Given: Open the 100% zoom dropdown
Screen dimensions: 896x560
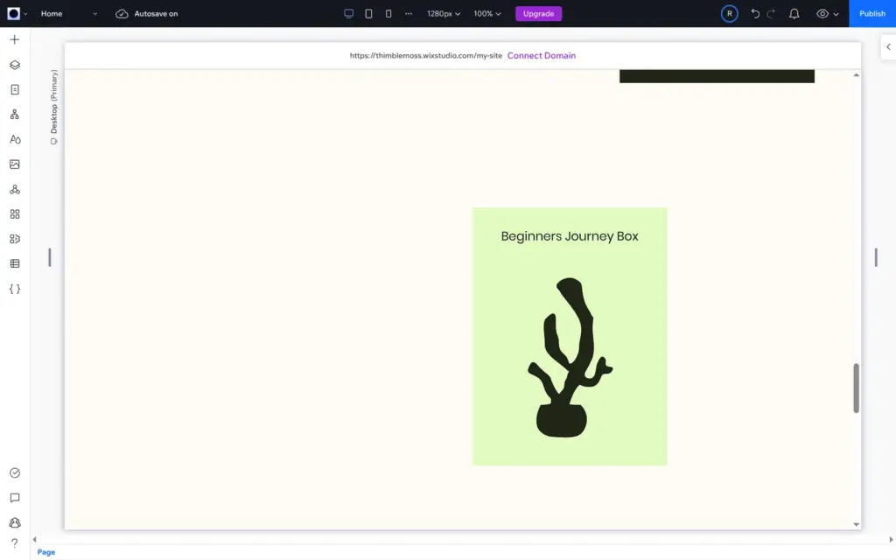Looking at the screenshot, I should click(x=486, y=14).
